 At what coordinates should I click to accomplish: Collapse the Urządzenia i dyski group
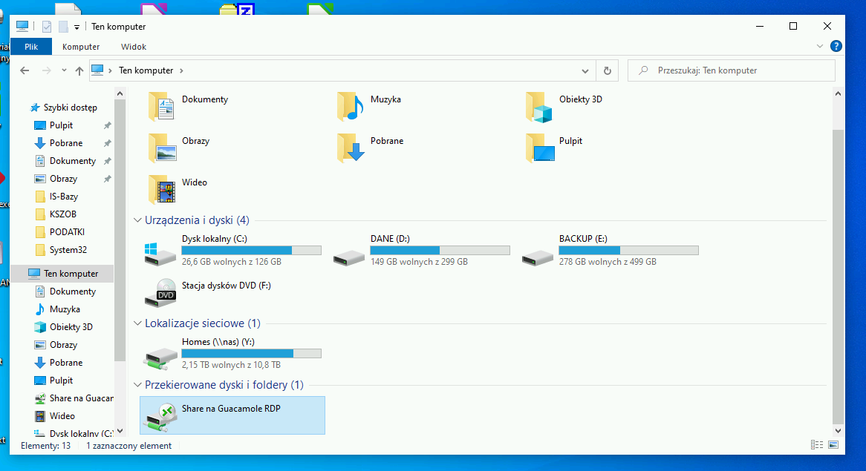tap(137, 220)
